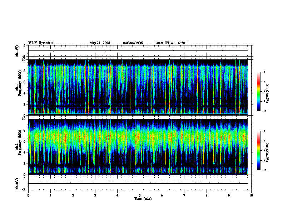Click the "VLF Spectra" plot title
283x219 pixels.
coord(40,43)
